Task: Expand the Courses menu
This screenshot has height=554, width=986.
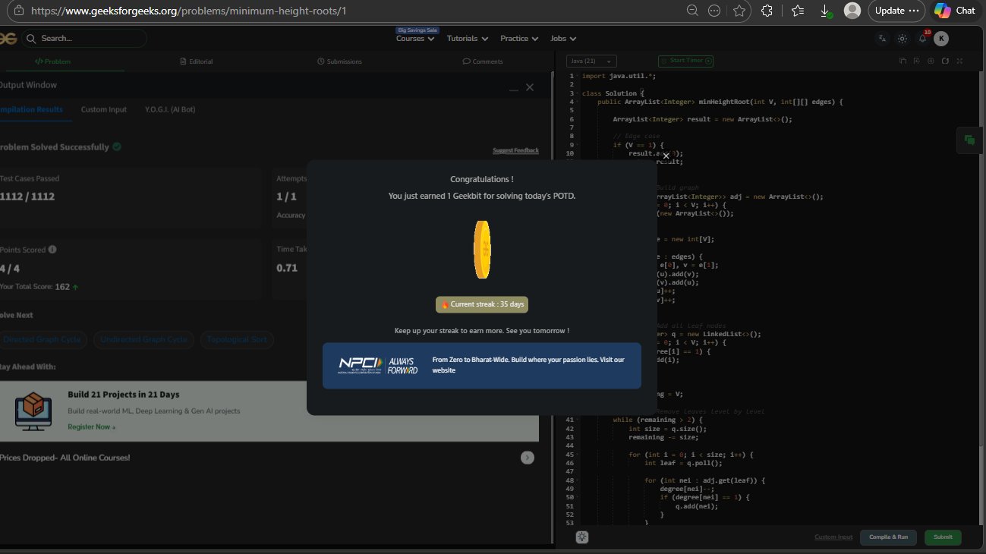Action: point(415,39)
